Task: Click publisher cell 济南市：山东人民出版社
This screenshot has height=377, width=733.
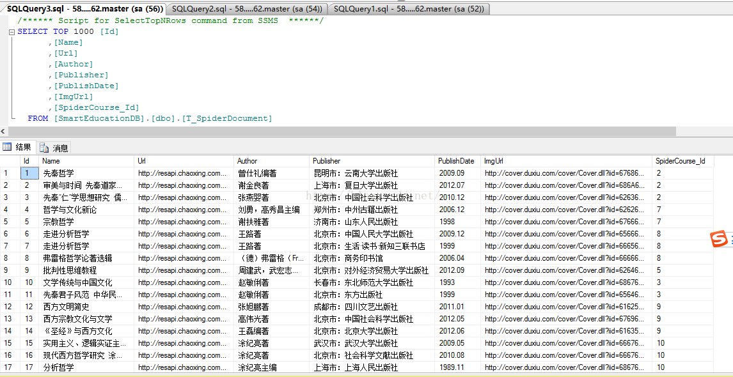Action: (372, 222)
